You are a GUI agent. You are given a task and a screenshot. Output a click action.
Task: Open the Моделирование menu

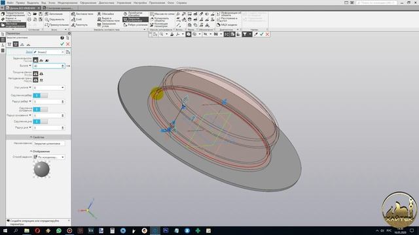tap(67, 3)
